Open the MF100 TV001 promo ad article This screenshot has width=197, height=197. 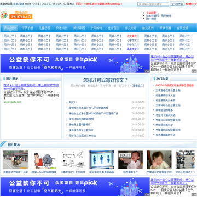tap(94, 113)
